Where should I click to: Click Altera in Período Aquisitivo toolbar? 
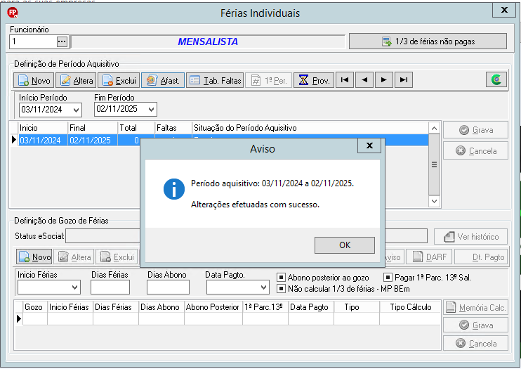[76, 80]
